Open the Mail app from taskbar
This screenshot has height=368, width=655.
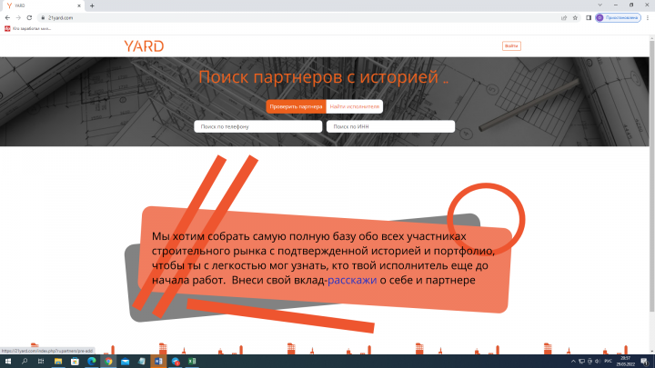click(125, 362)
